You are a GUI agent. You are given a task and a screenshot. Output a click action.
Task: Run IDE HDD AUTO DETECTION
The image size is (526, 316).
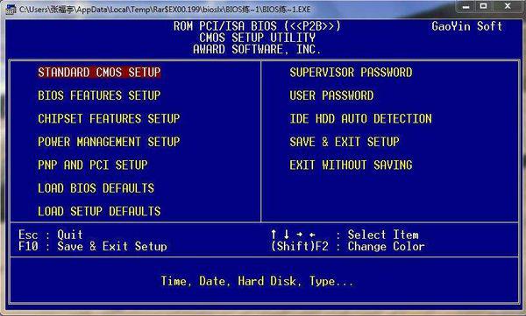[x=360, y=119]
